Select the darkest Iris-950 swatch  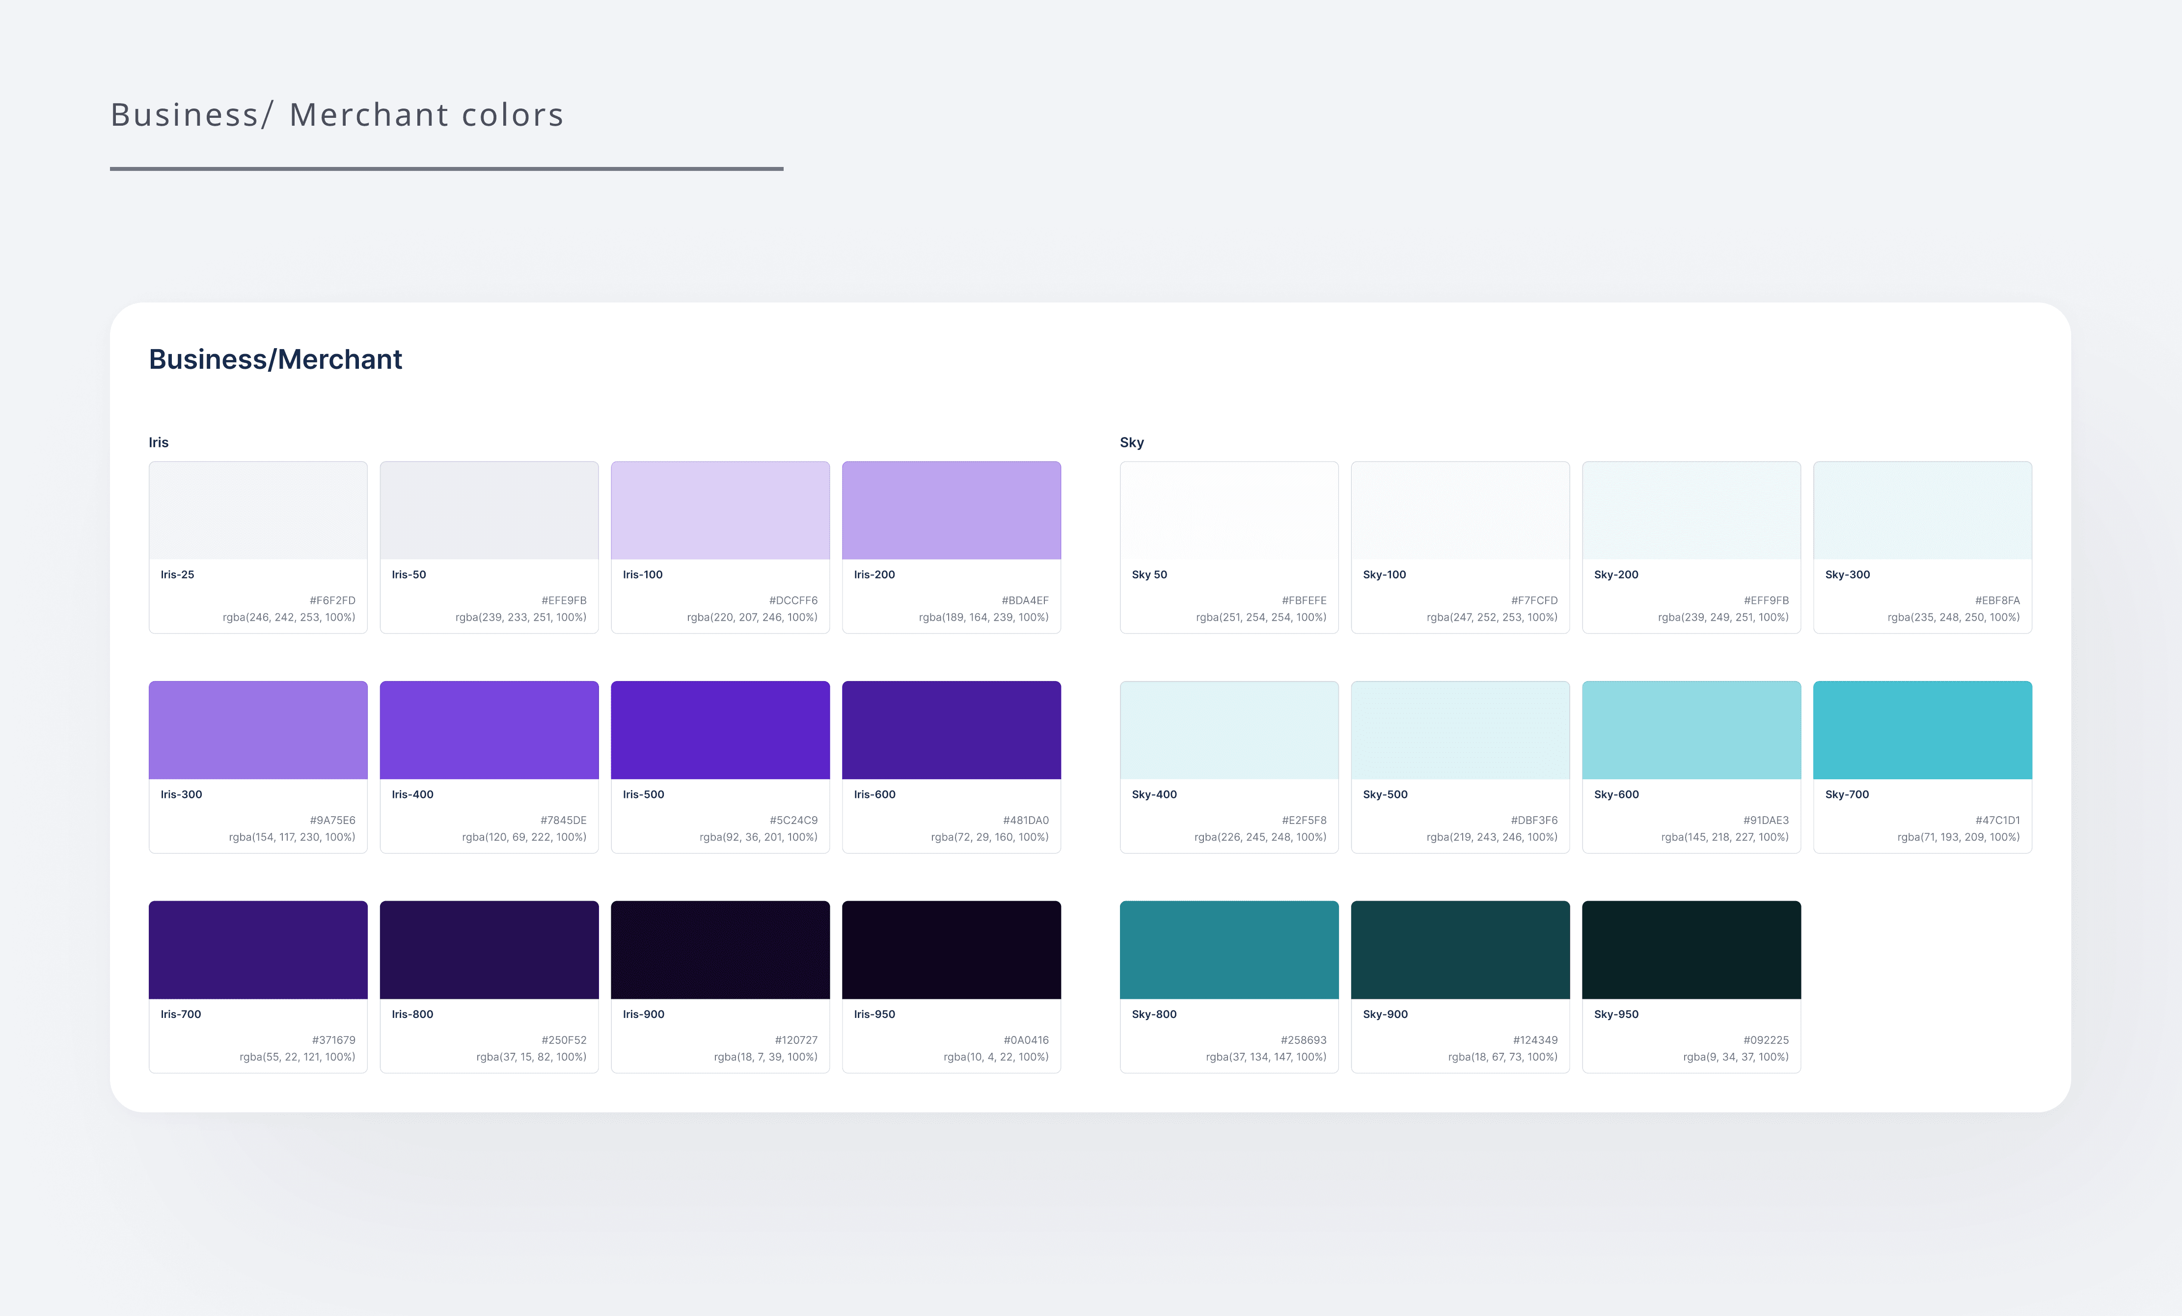point(951,949)
